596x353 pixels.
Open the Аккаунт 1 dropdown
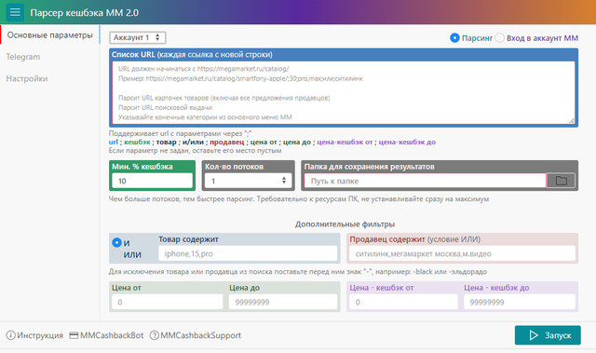point(138,37)
